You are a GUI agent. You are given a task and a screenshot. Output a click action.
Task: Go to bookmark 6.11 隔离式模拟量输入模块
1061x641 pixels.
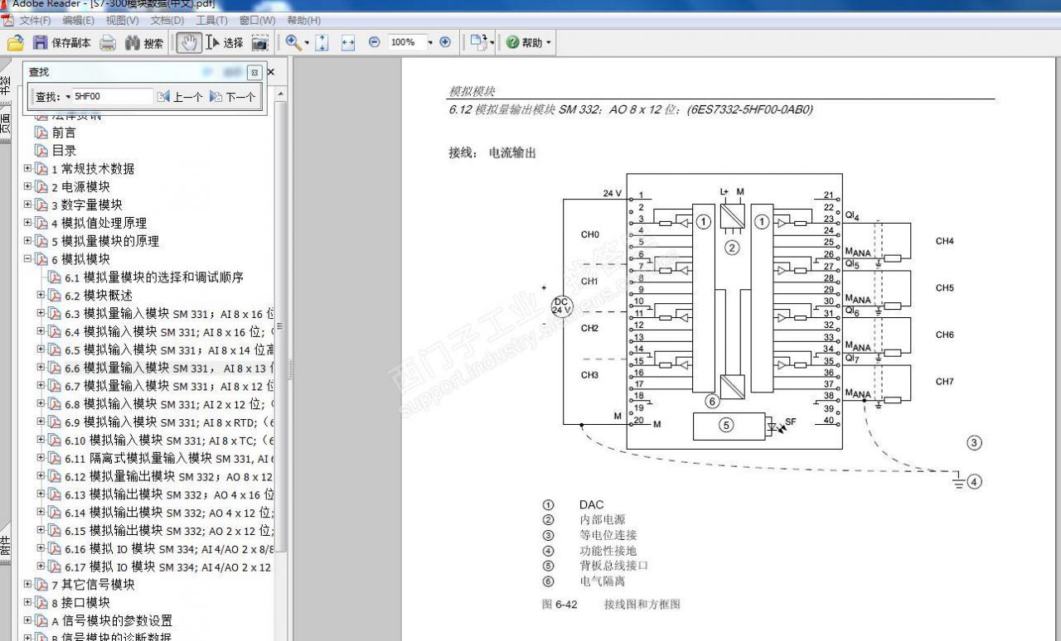169,458
